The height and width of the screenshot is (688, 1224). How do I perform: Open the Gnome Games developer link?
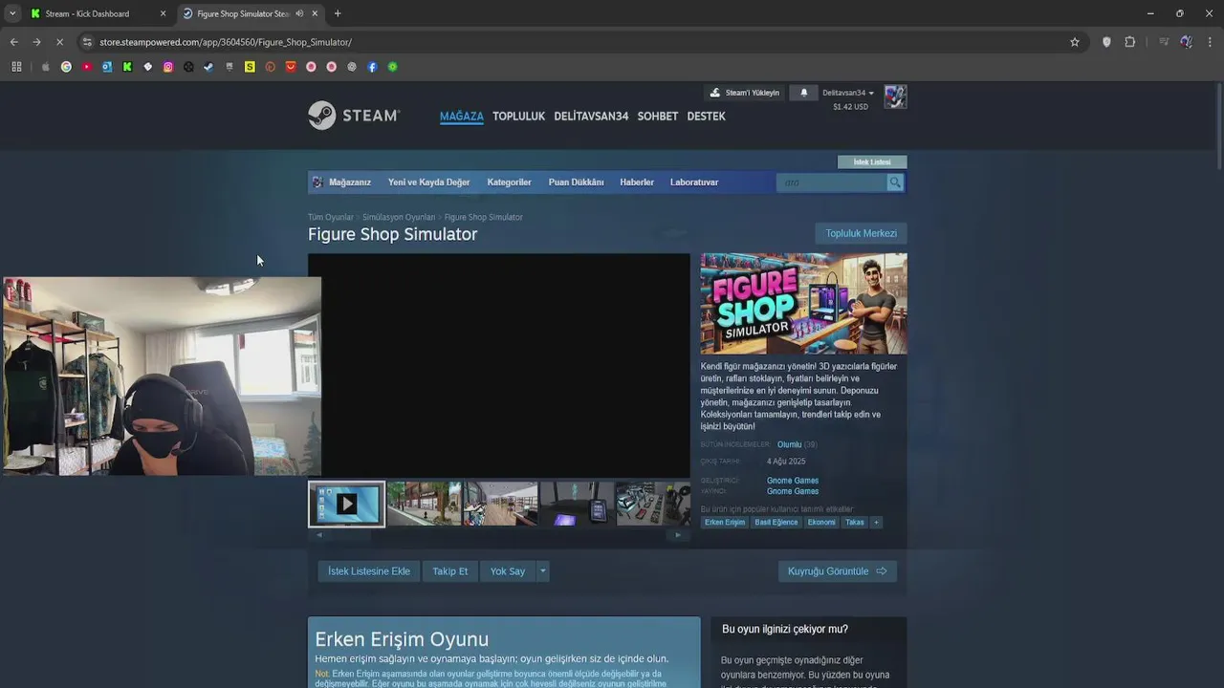pos(793,481)
